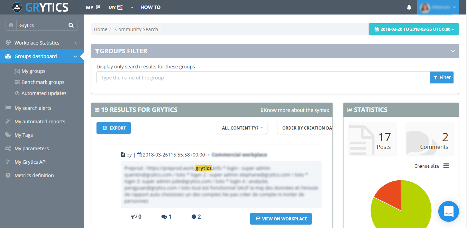The height and width of the screenshot is (228, 467).
Task: Click the comments bubble icon showing 1
Action: (x=164, y=217)
